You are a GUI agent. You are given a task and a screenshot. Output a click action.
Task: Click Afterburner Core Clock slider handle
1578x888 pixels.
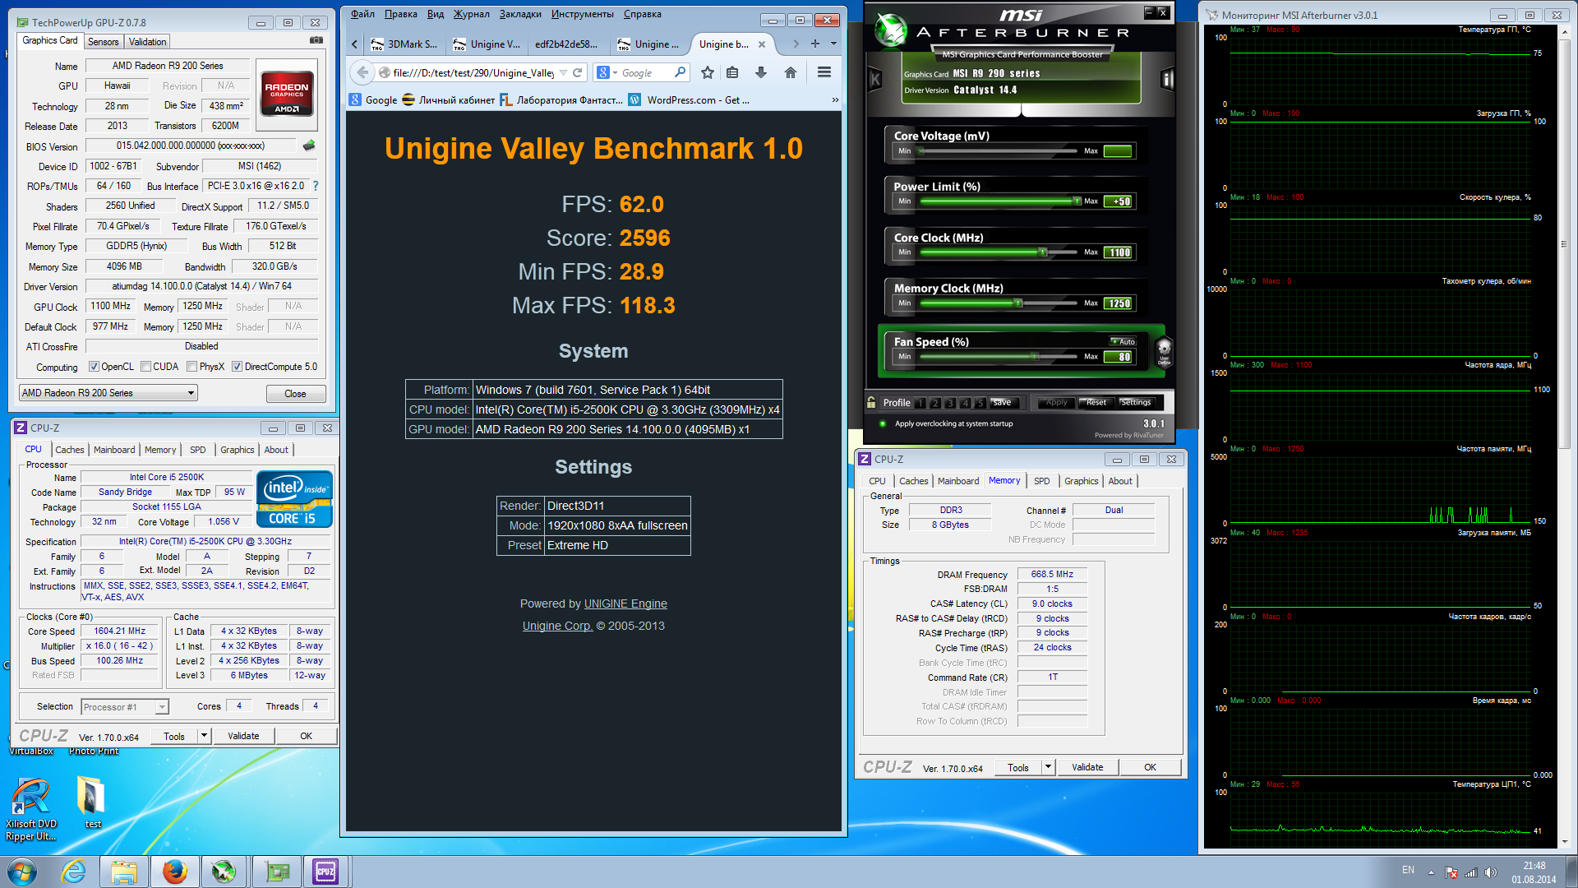pos(1043,252)
